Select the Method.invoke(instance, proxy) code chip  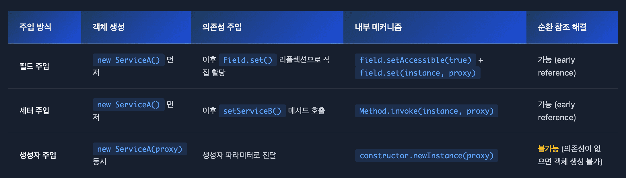[x=426, y=111]
